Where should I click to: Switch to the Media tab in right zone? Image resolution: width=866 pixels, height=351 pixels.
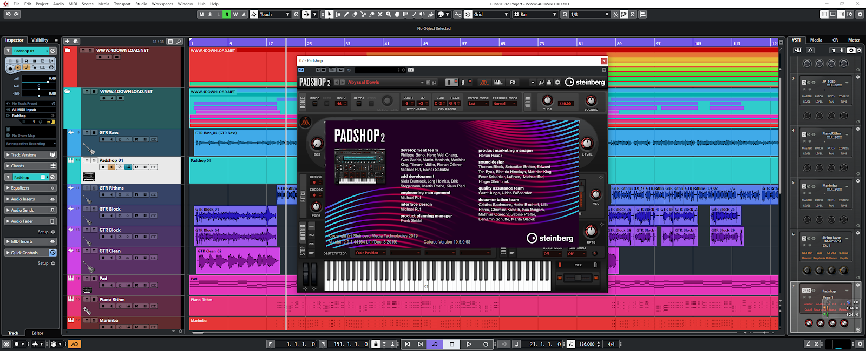point(816,40)
